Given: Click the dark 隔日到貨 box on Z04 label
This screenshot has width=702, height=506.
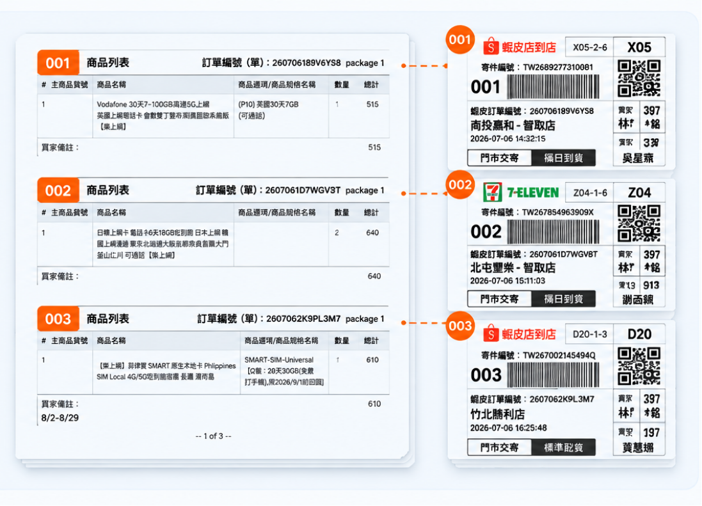Looking at the screenshot, I should tap(564, 299).
